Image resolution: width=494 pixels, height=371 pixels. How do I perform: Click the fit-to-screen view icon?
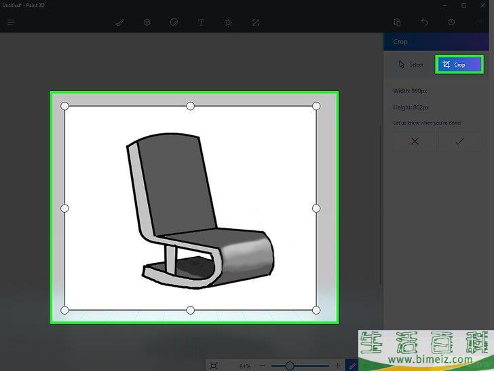214,366
